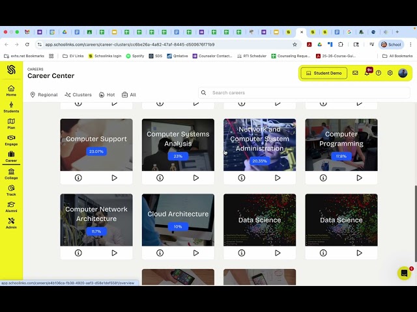This screenshot has width=417, height=312.
Task: Open the Schoolinks login bookmark
Action: click(105, 56)
